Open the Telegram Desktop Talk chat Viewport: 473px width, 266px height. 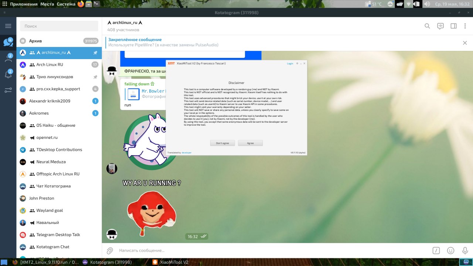pos(59,235)
